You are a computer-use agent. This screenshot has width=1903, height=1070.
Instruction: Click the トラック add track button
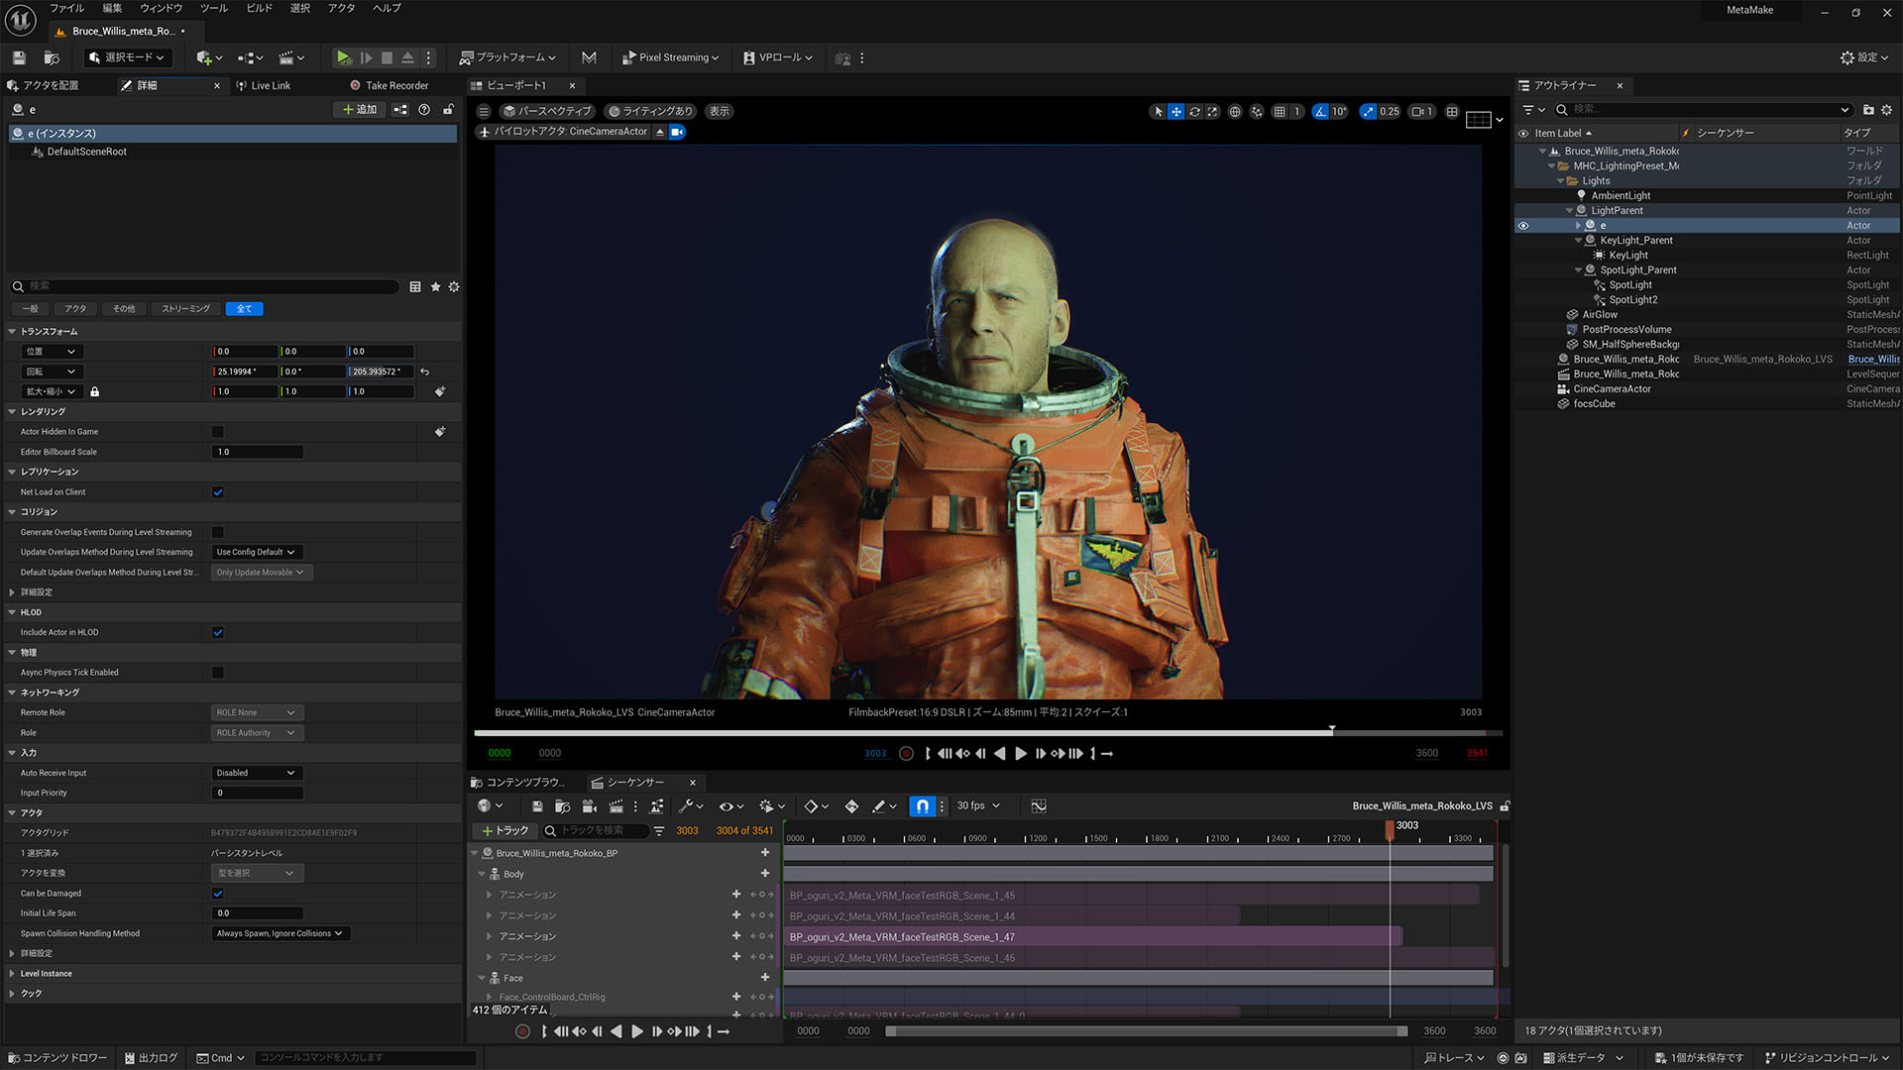tap(504, 830)
